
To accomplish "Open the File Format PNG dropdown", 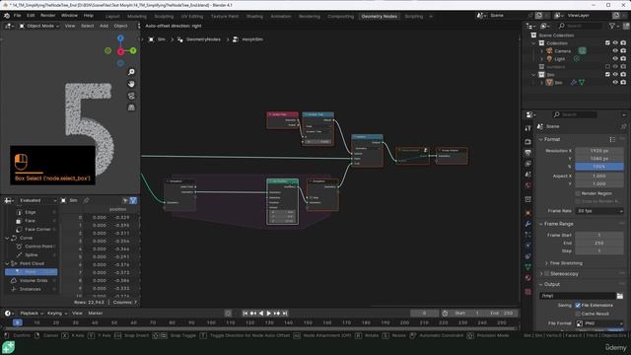I will 599,323.
